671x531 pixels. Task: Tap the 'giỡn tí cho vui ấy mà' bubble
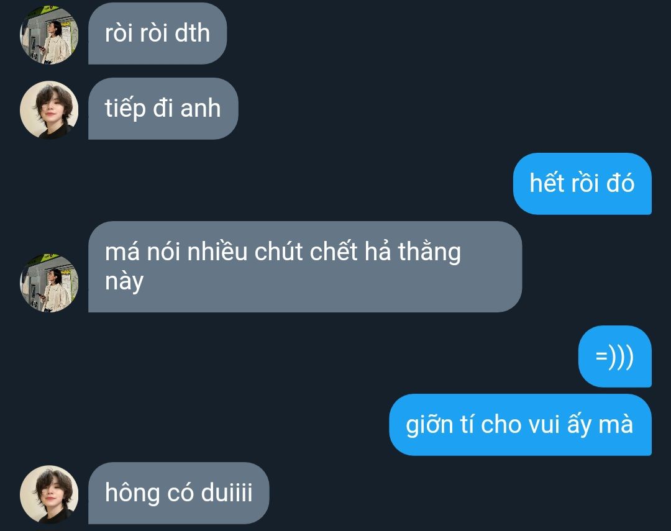point(521,425)
